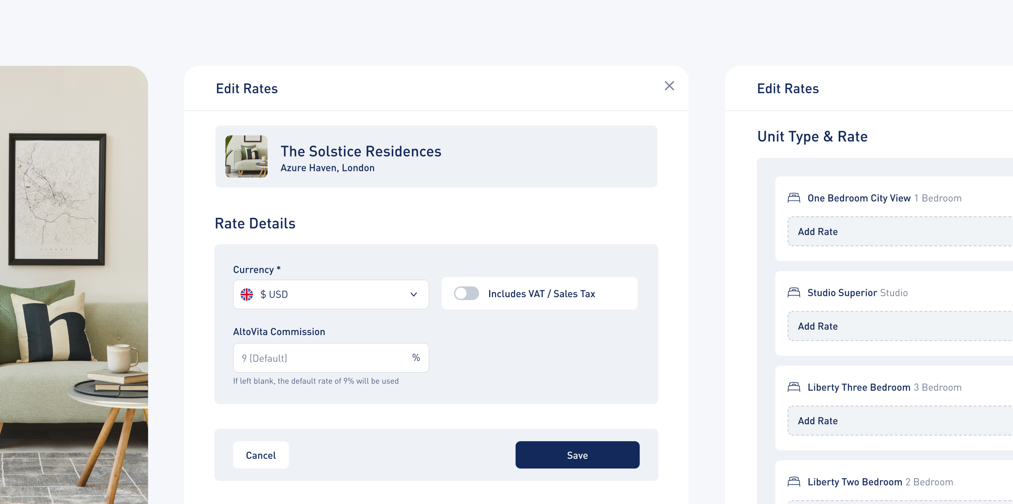Click the bed icon next to Liberty Two Bedroom
The image size is (1013, 504).
pos(794,482)
